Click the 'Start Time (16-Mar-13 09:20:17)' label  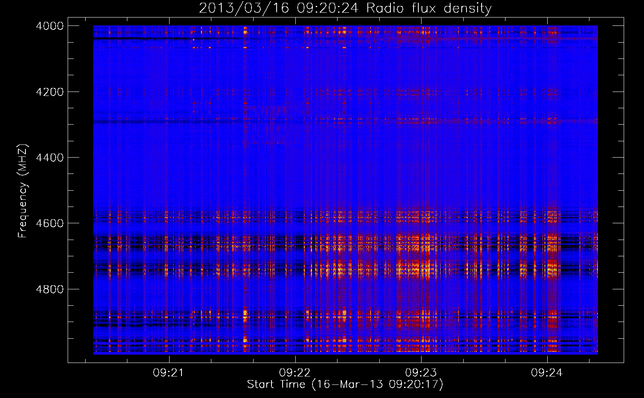[345, 384]
